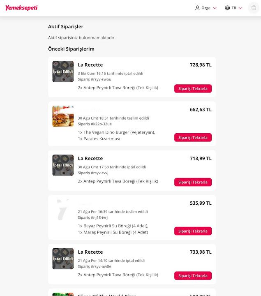The width and height of the screenshot is (261, 296).
Task: Repeat the Vegan Dino Burger order
Action: (x=193, y=137)
